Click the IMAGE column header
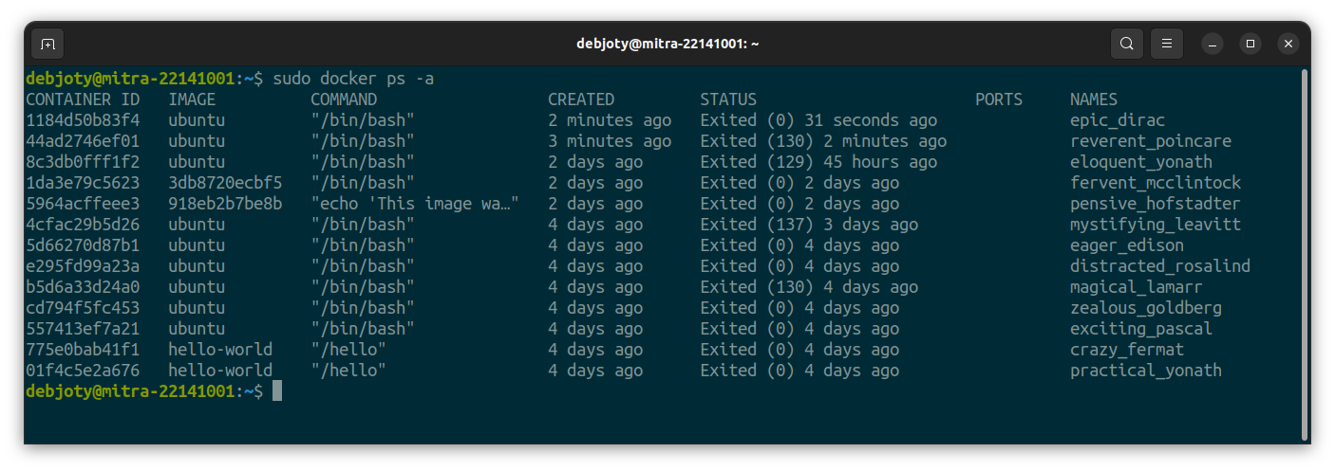This screenshot has width=1335, height=471. pos(192,100)
